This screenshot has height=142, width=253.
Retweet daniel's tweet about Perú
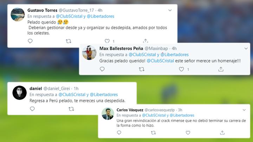click(71, 109)
